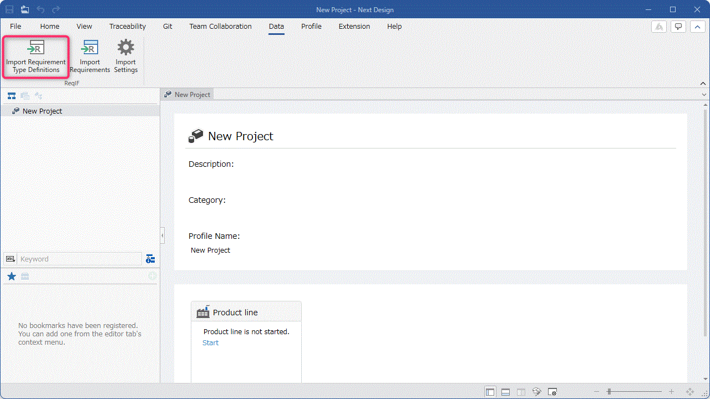Click the icon next to the bookmark star

coord(25,277)
